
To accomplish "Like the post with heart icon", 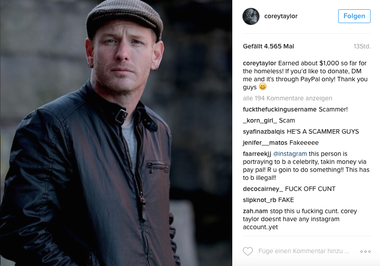I will [248, 251].
